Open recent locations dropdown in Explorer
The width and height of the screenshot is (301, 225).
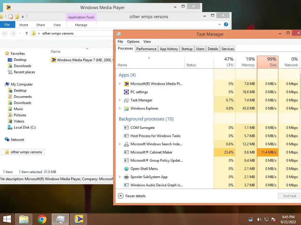(x=20, y=33)
